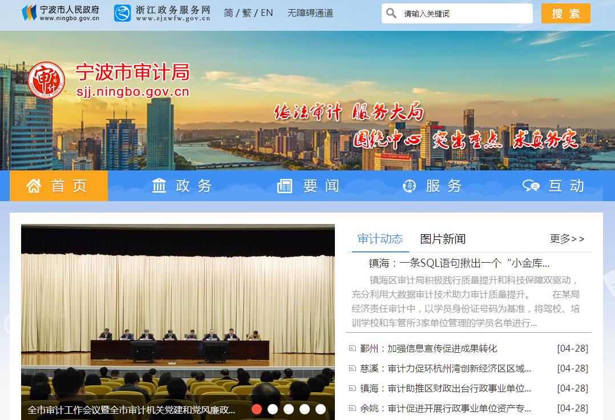Select the first red carousel dot
This screenshot has height=420, width=615.
click(257, 409)
